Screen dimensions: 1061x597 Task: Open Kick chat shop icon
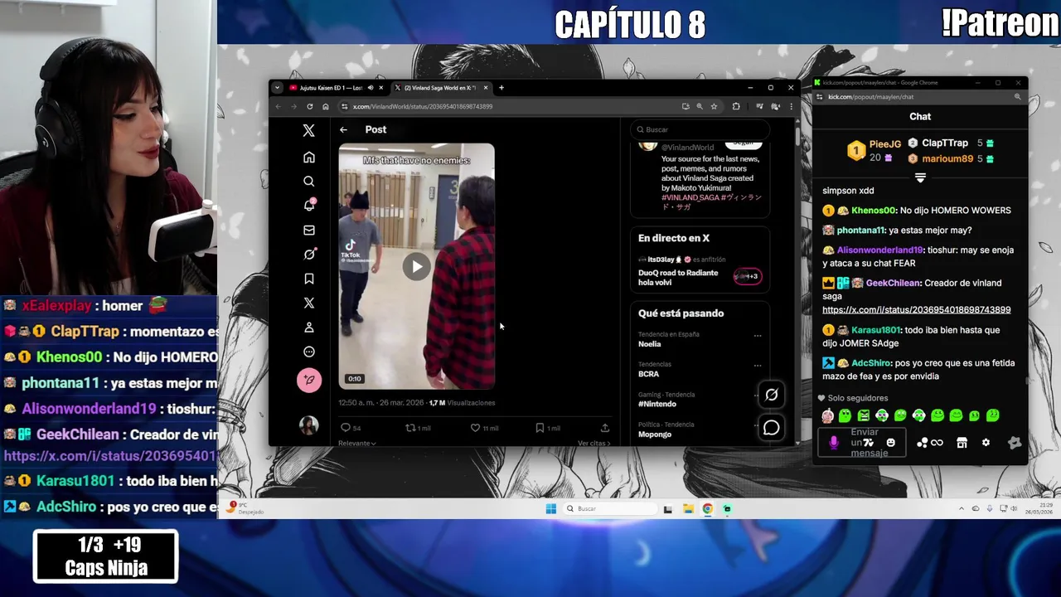pyautogui.click(x=962, y=443)
